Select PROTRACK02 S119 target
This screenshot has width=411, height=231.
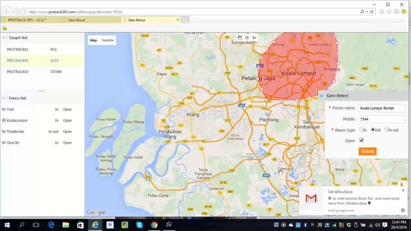tap(42, 60)
